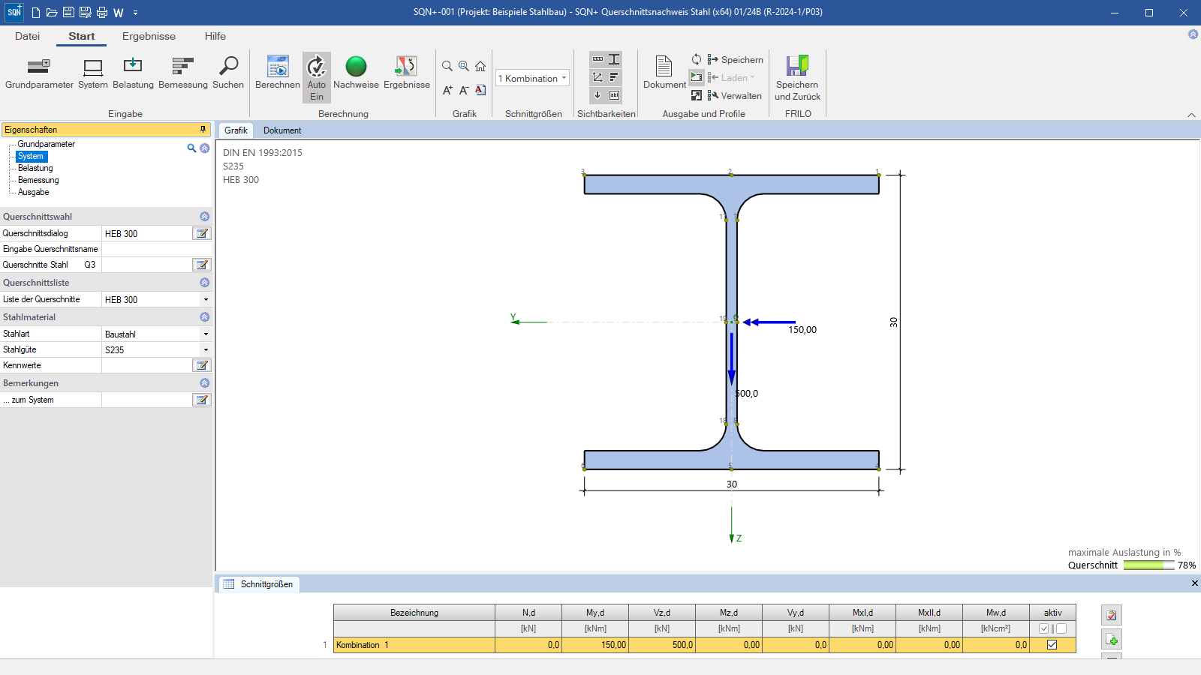Open the Hilfe tab
This screenshot has height=675, width=1201.
pos(215,36)
